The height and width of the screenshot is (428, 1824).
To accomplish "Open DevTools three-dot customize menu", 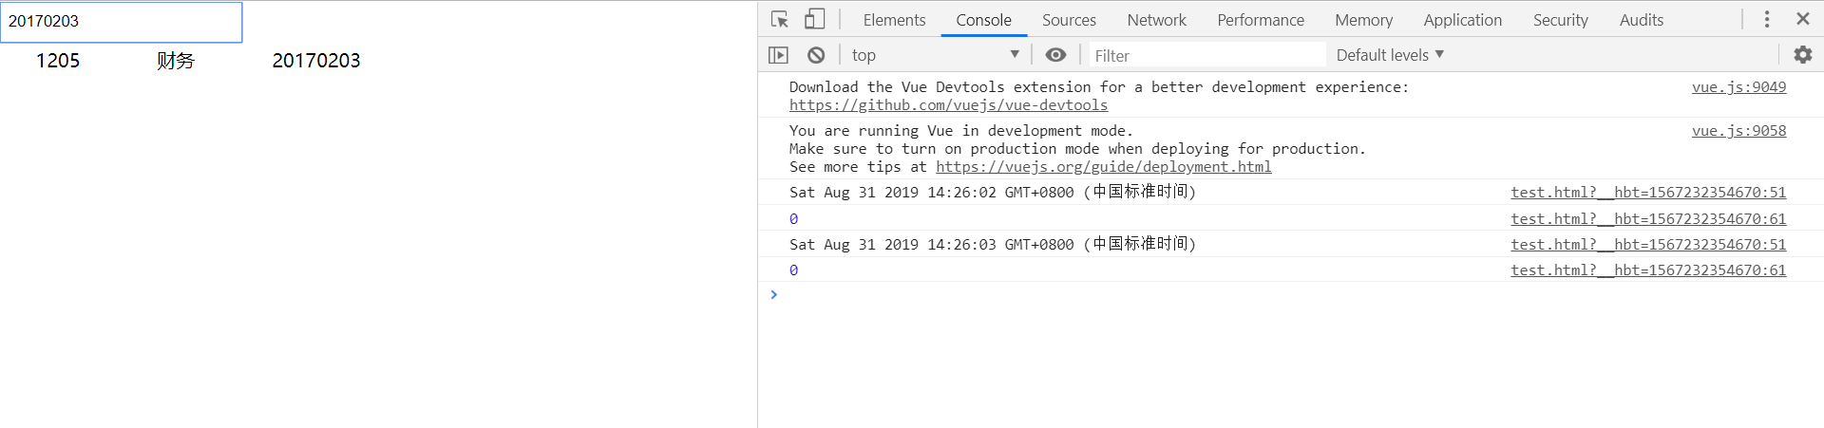I will [1767, 19].
